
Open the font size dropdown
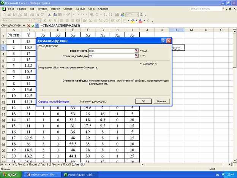coord(39,20)
